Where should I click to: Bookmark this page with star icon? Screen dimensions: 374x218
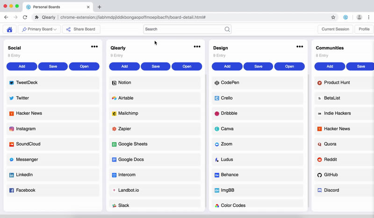(333, 17)
